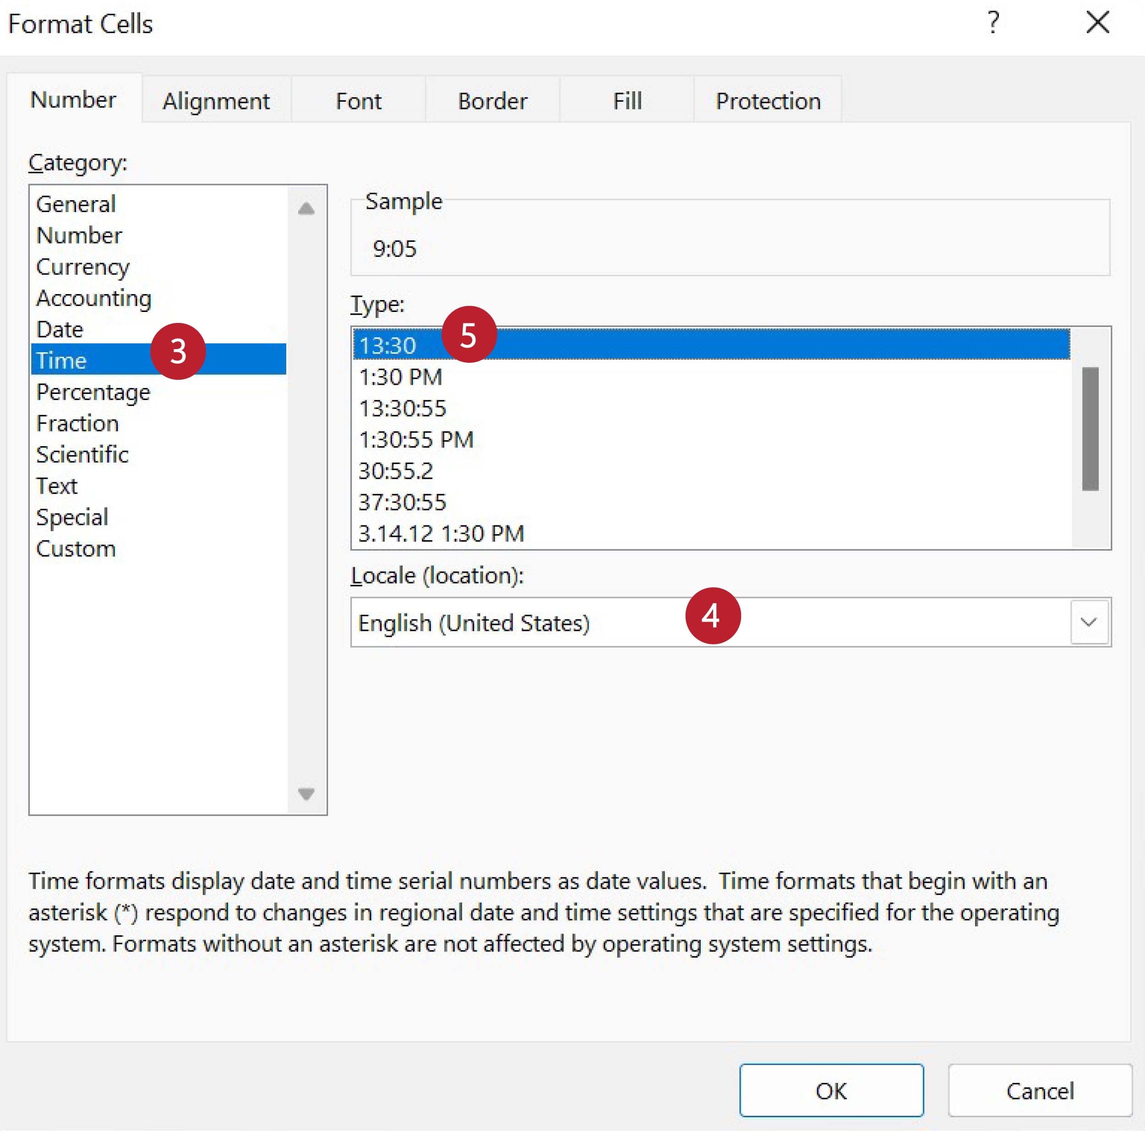Screen dimensions: 1145x1131
Task: Close the Format Cells dialog
Action: [1097, 24]
